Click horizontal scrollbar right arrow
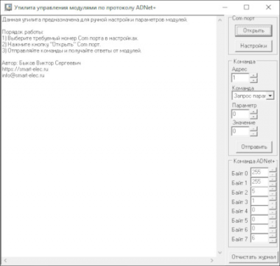The width and height of the screenshot is (280, 266). click(212, 260)
